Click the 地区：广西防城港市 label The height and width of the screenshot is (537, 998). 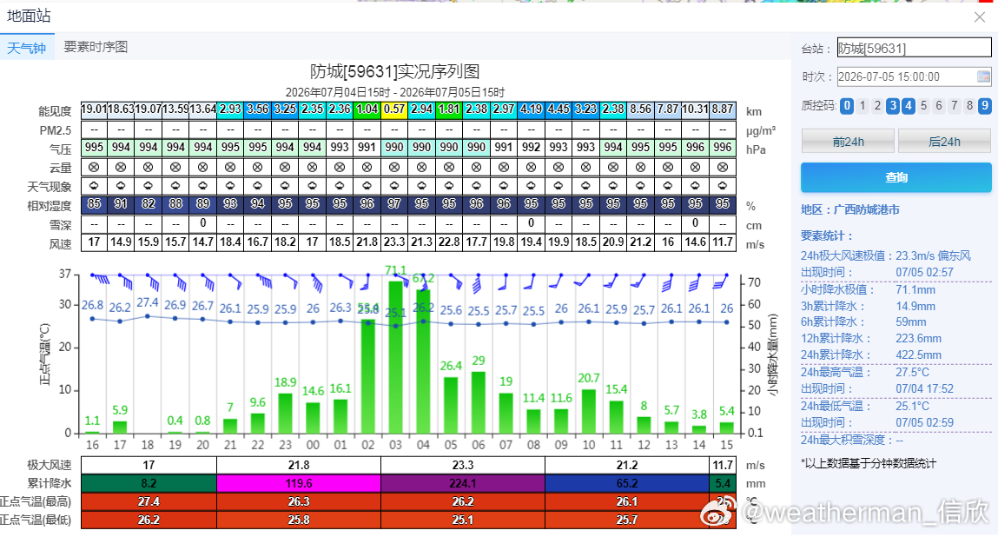tap(850, 209)
